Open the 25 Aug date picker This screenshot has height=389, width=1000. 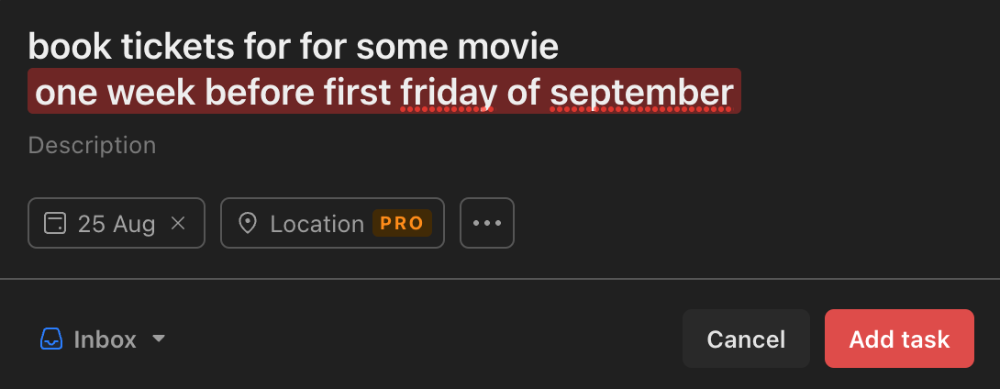[116, 224]
